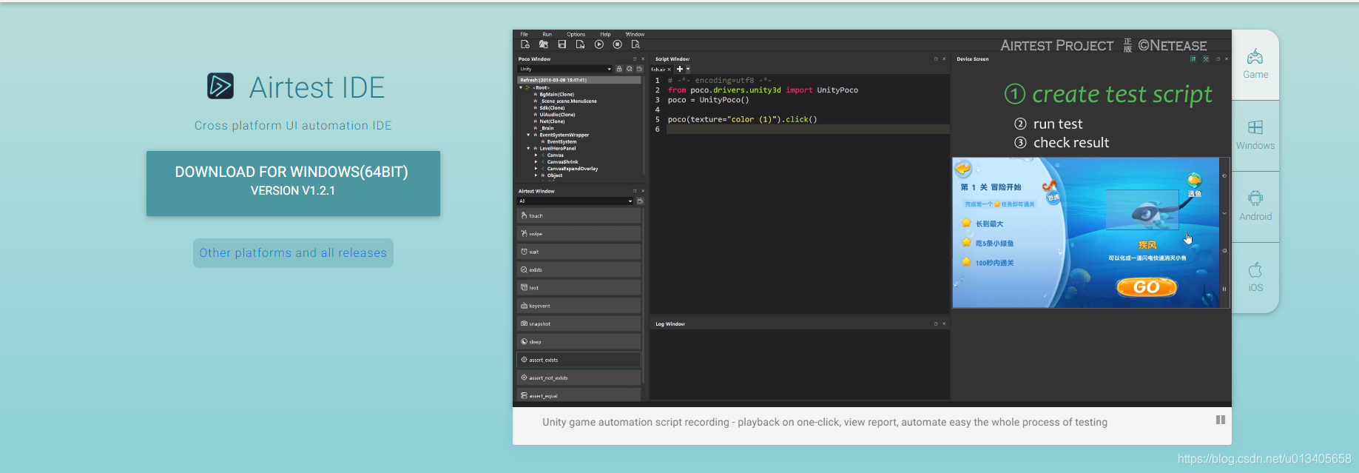Image resolution: width=1359 pixels, height=473 pixels.
Task: Toggle the Poco lock icon
Action: pos(620,69)
